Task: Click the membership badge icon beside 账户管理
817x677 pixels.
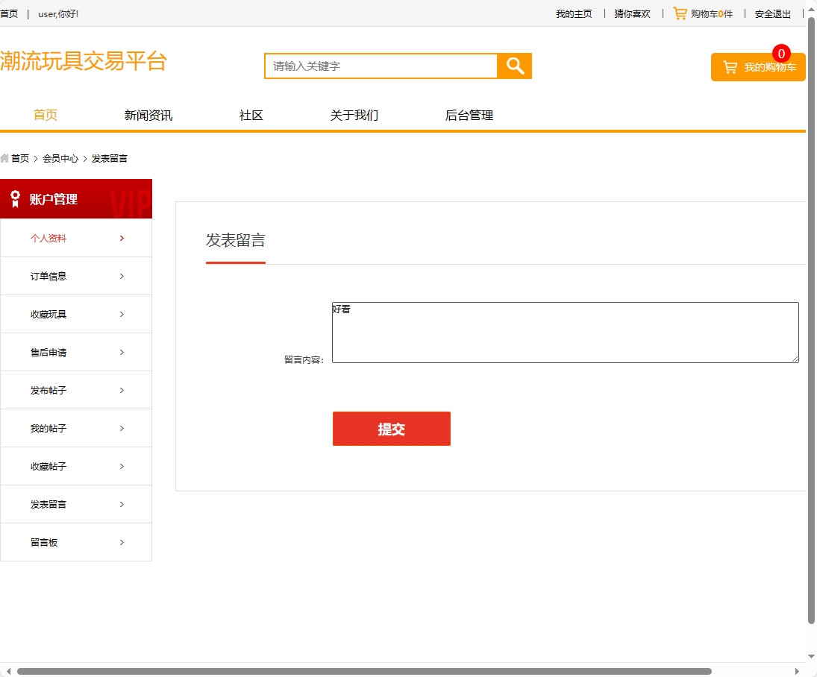Action: coord(16,198)
